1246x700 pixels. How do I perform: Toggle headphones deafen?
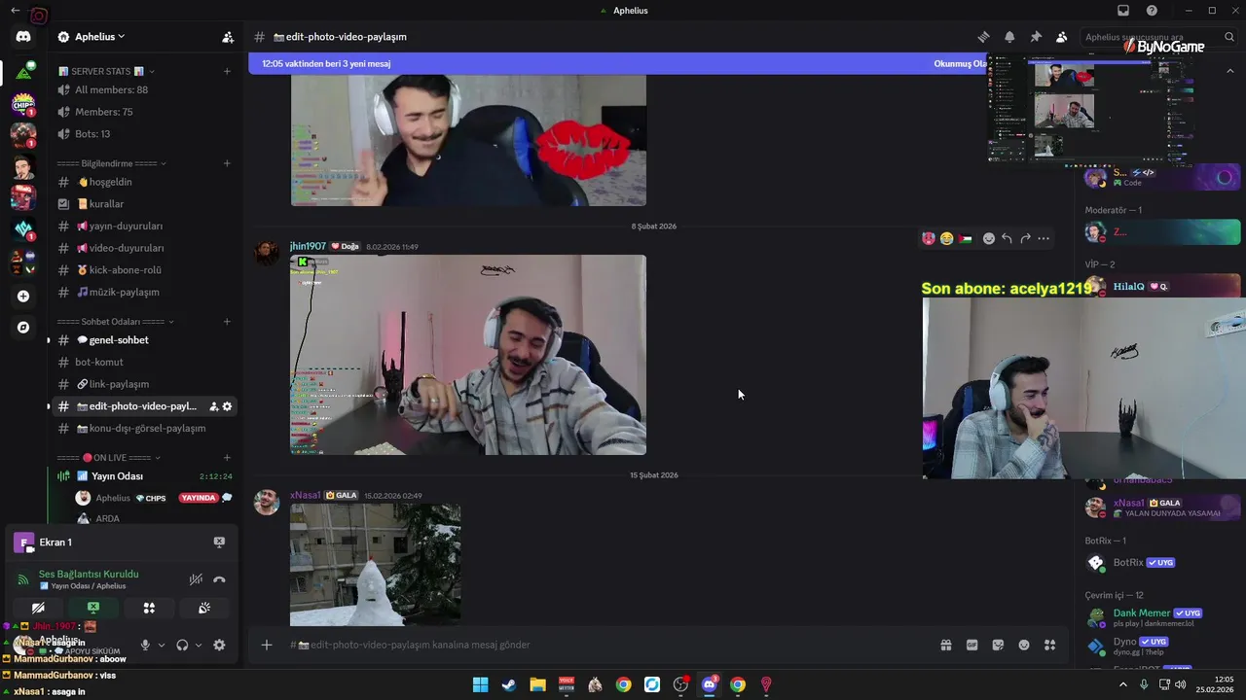click(x=182, y=645)
